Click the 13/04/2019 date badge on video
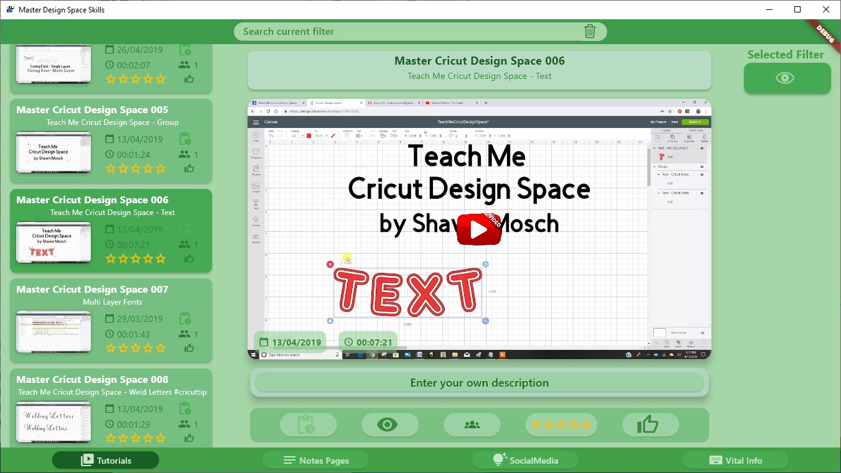The width and height of the screenshot is (841, 473). (290, 342)
